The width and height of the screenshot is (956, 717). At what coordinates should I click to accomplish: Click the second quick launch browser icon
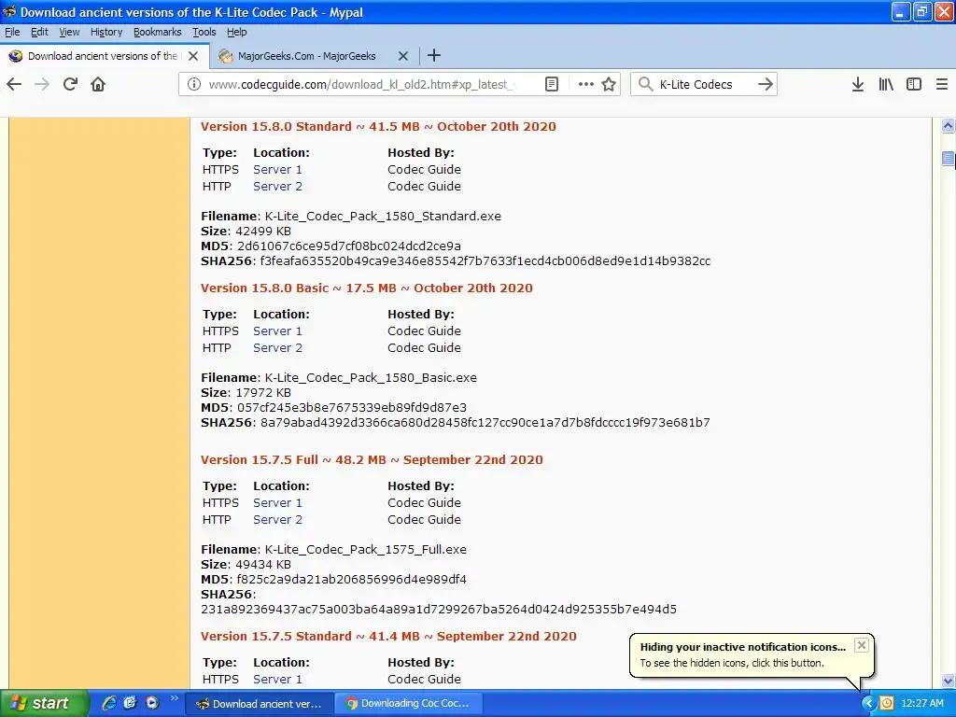coord(130,702)
